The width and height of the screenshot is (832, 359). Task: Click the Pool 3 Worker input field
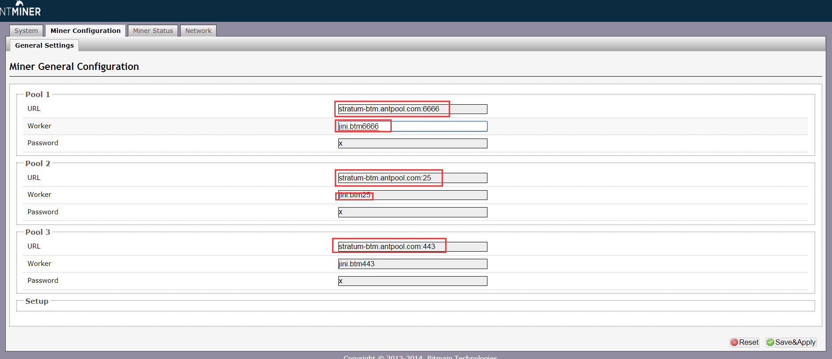pyautogui.click(x=413, y=264)
